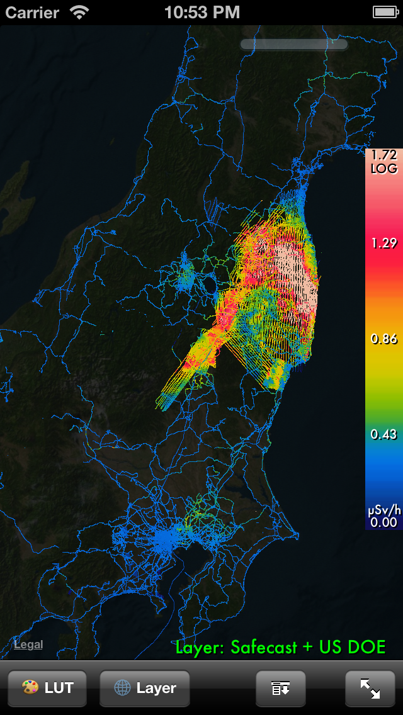The width and height of the screenshot is (403, 715).
Task: Tap the Carrier label in status bar
Action: (32, 13)
